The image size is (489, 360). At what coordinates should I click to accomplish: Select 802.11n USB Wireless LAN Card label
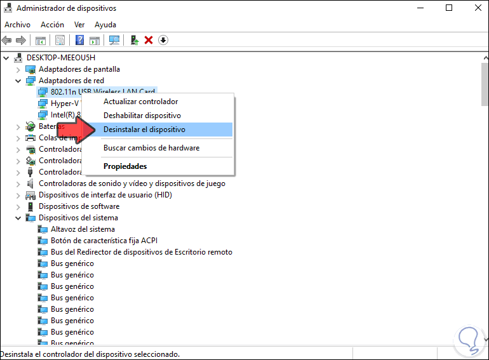pos(103,91)
